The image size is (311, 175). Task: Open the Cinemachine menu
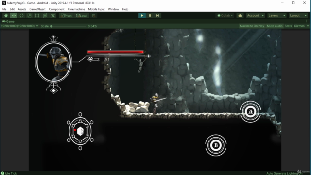click(76, 9)
